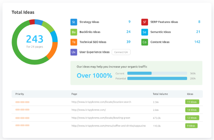Click the Semantic Ideas label
Image resolution: width=214 pixels, height=140 pixels.
click(160, 32)
